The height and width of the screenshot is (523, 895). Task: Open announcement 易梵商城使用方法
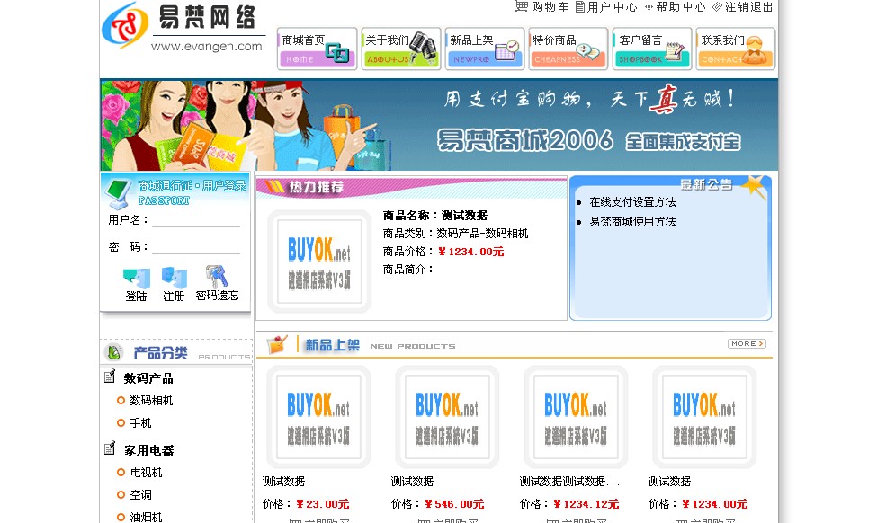pos(632,221)
